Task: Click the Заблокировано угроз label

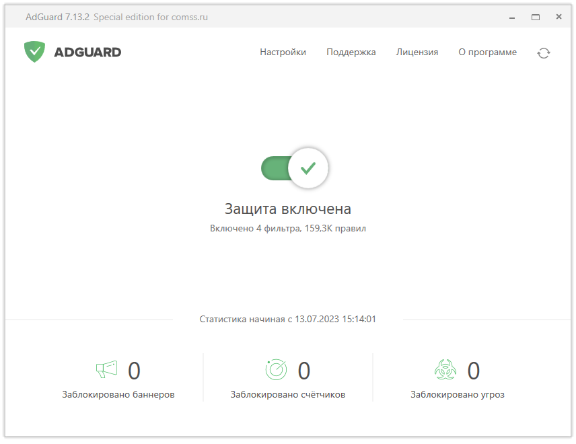Action: 458,394
